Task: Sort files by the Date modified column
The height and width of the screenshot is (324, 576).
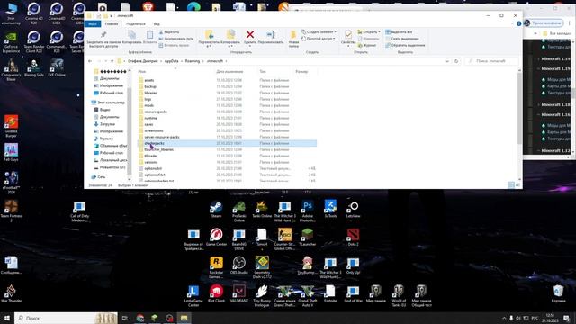Action: (x=229, y=72)
